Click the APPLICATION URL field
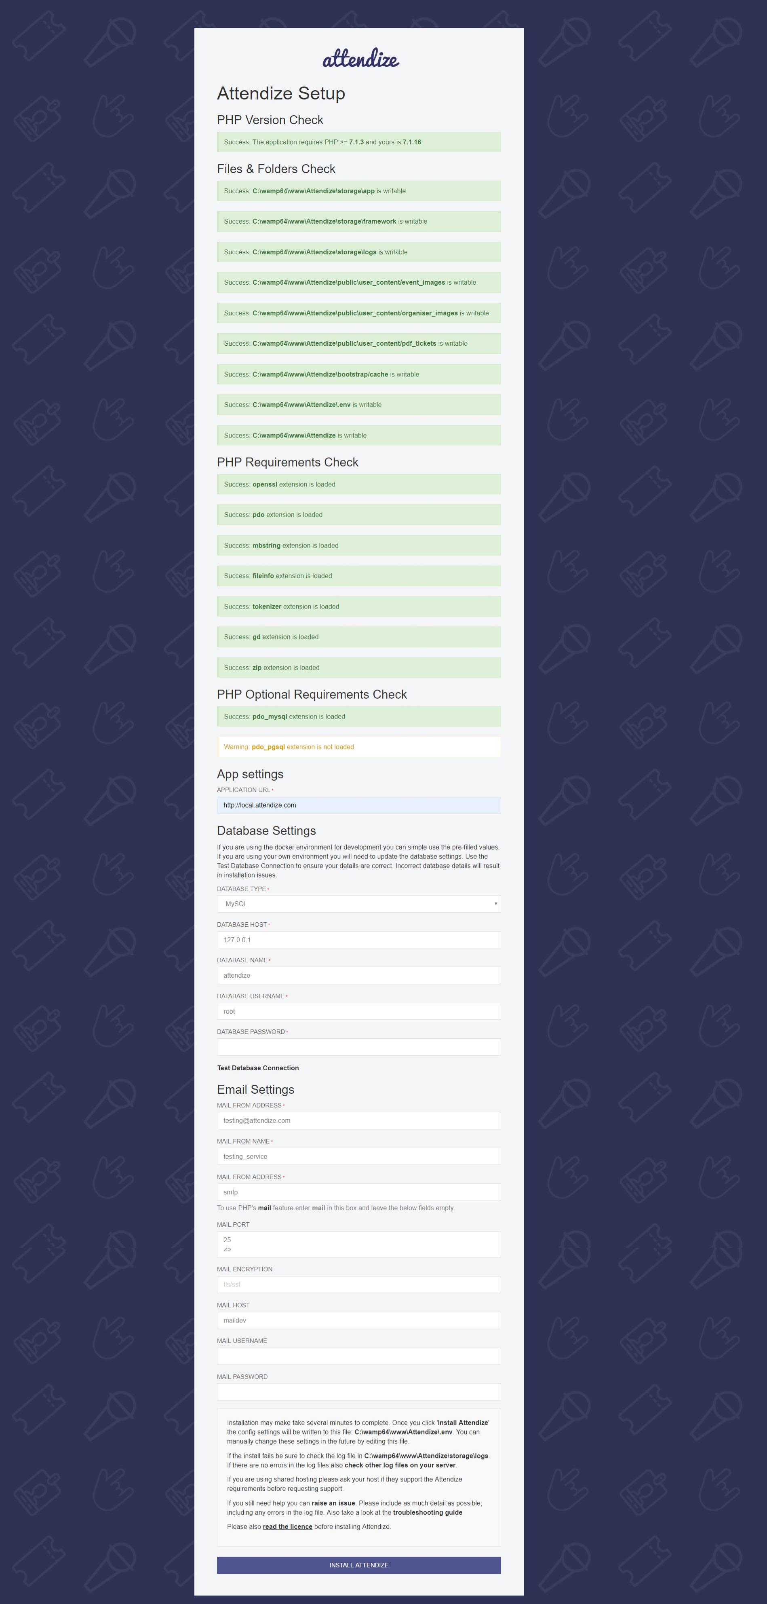The image size is (767, 1604). click(358, 805)
